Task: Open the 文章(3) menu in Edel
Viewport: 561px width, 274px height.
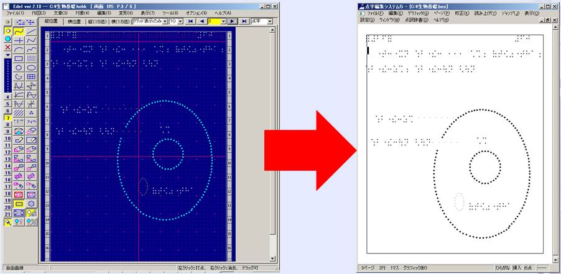Action: [x=60, y=13]
